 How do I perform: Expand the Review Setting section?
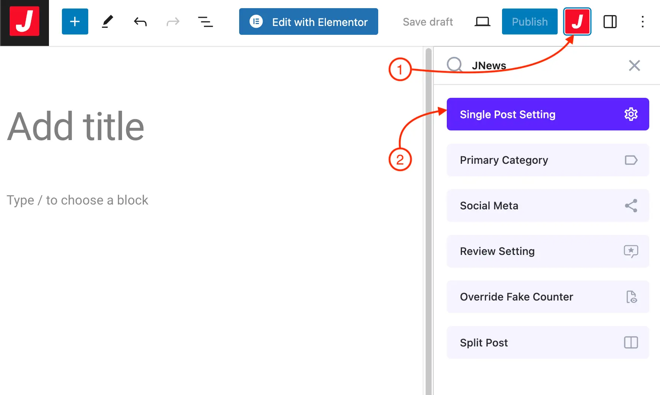click(548, 251)
